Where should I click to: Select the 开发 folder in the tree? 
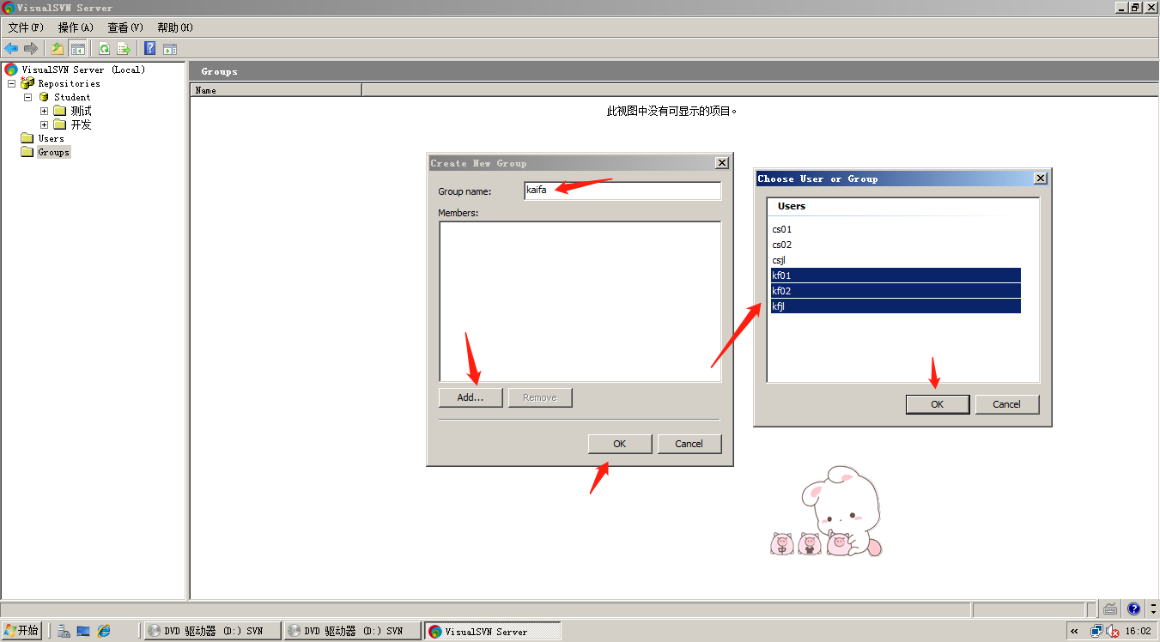pos(81,124)
